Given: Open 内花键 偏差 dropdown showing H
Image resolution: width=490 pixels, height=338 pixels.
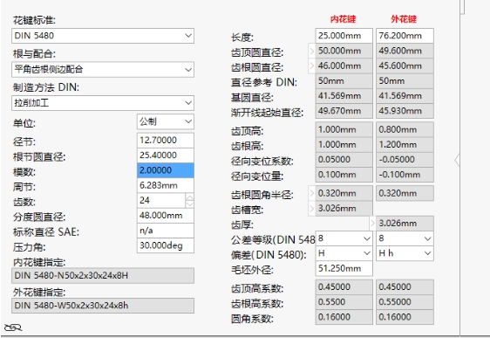Looking at the screenshot, I should pos(344,253).
